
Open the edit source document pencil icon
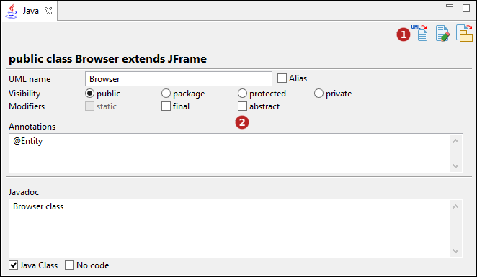pyautogui.click(x=442, y=33)
